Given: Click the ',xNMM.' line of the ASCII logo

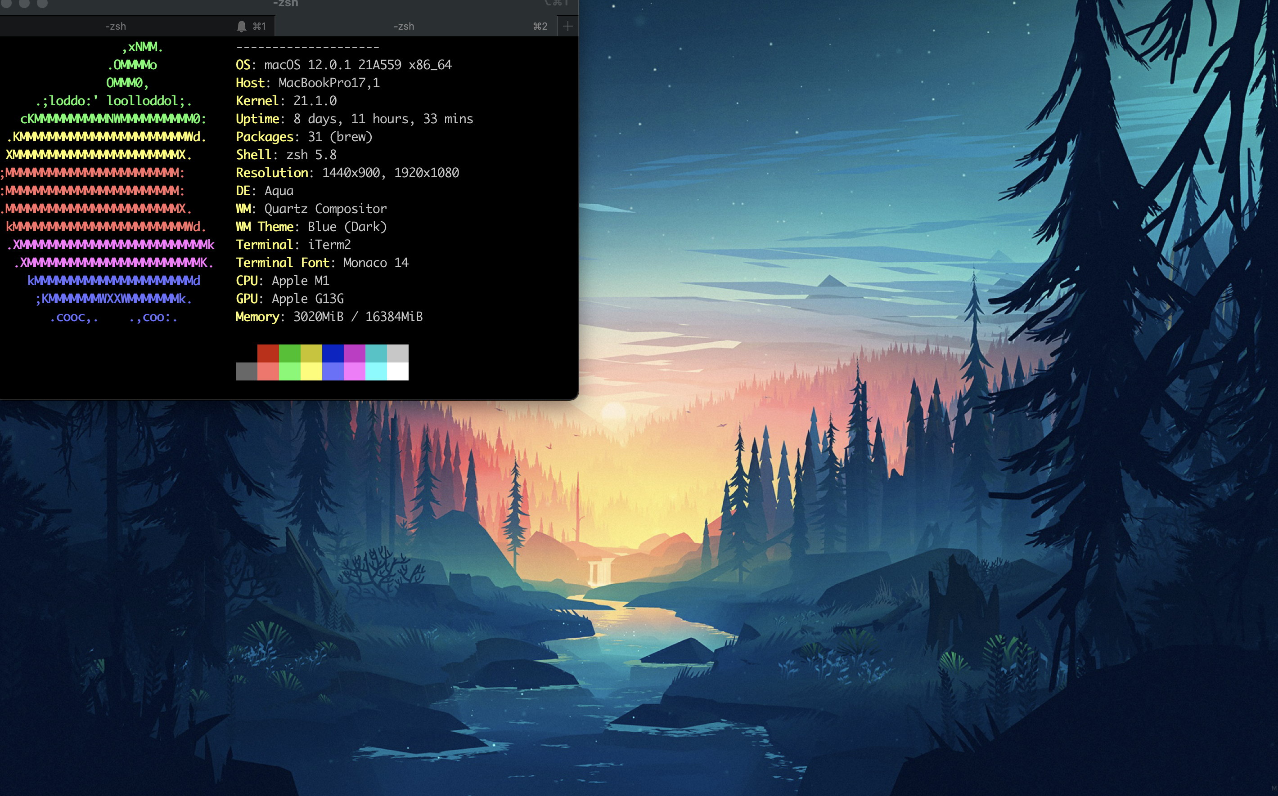Looking at the screenshot, I should 142,47.
